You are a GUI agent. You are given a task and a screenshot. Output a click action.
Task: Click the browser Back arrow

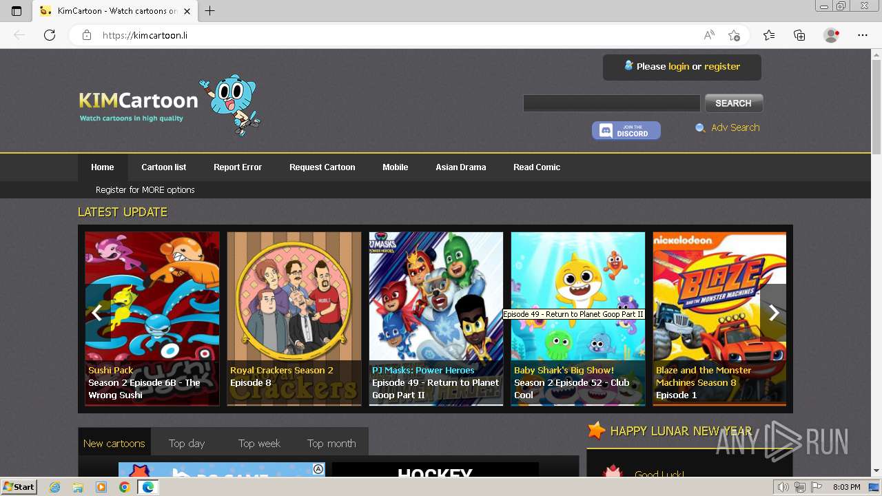click(19, 35)
